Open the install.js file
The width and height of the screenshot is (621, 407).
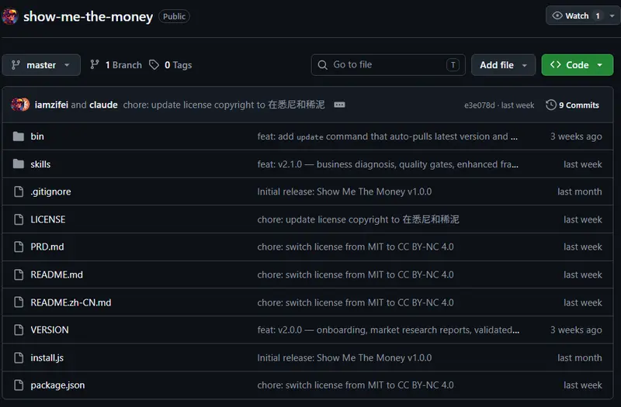(x=47, y=358)
